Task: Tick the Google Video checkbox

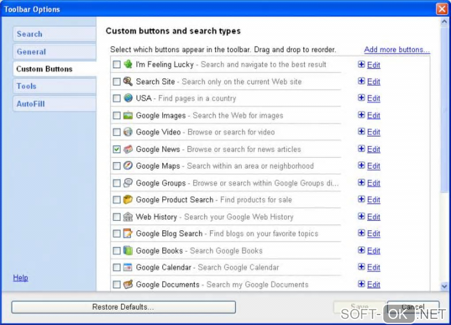Action: click(x=116, y=132)
